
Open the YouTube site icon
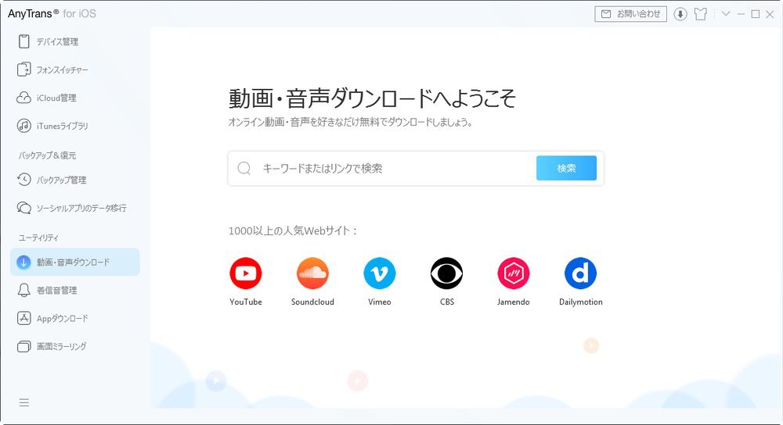point(245,273)
